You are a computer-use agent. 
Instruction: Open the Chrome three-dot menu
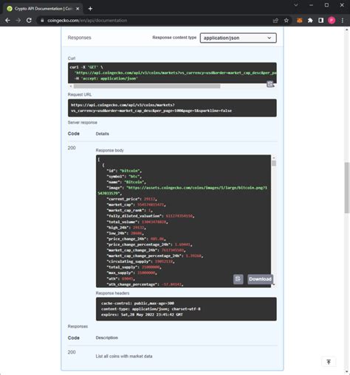[343, 21]
